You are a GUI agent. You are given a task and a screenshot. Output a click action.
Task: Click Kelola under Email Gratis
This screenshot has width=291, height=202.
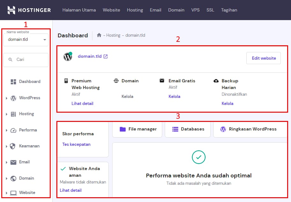pyautogui.click(x=174, y=96)
